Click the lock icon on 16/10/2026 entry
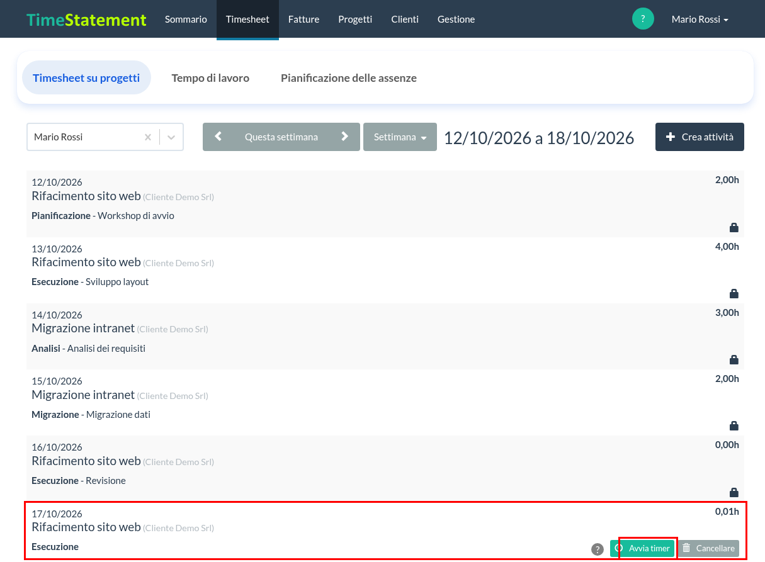This screenshot has width=765, height=562. (734, 492)
